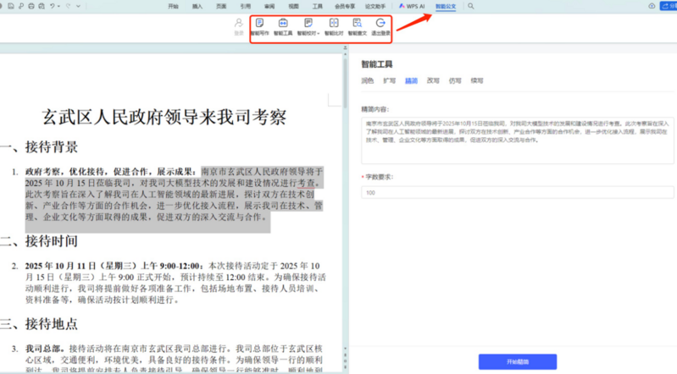The width and height of the screenshot is (677, 374).
Task: Click the undo arrow in the quick access bar
Action: point(53,6)
